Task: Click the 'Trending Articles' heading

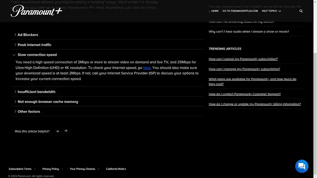Action: pyautogui.click(x=225, y=49)
